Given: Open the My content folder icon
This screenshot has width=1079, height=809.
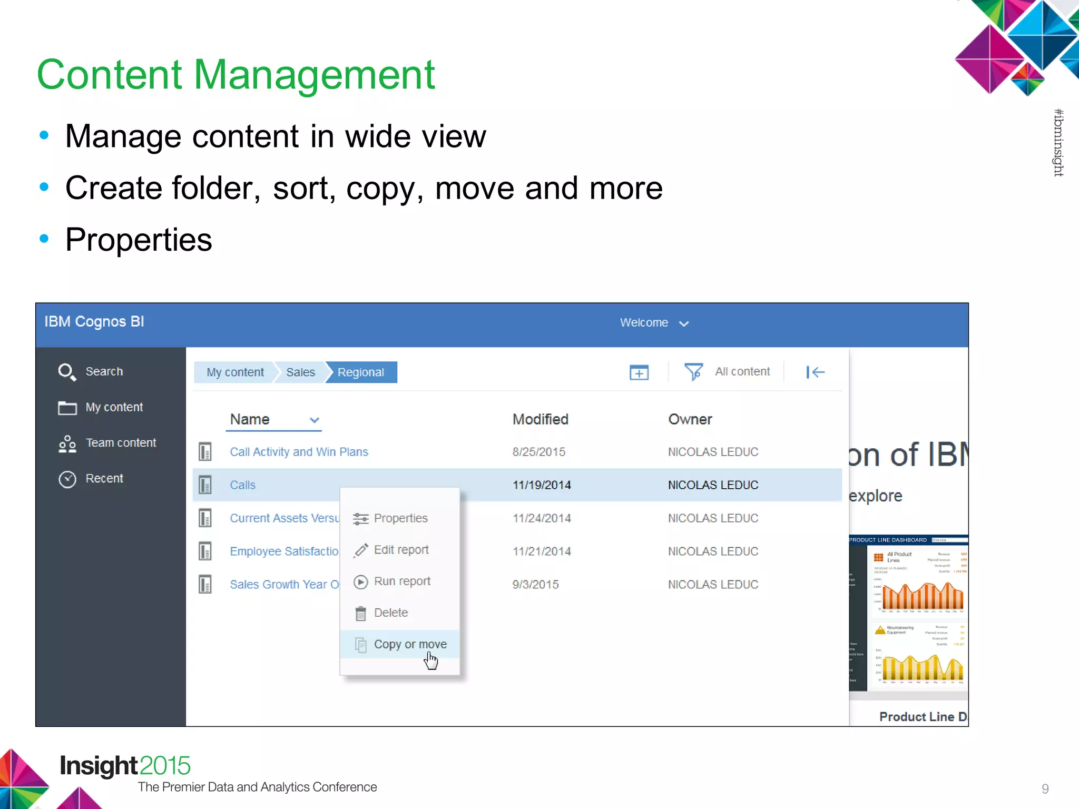Looking at the screenshot, I should (67, 408).
